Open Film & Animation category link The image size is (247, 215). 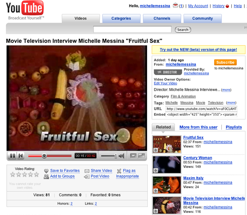[x=183, y=96]
